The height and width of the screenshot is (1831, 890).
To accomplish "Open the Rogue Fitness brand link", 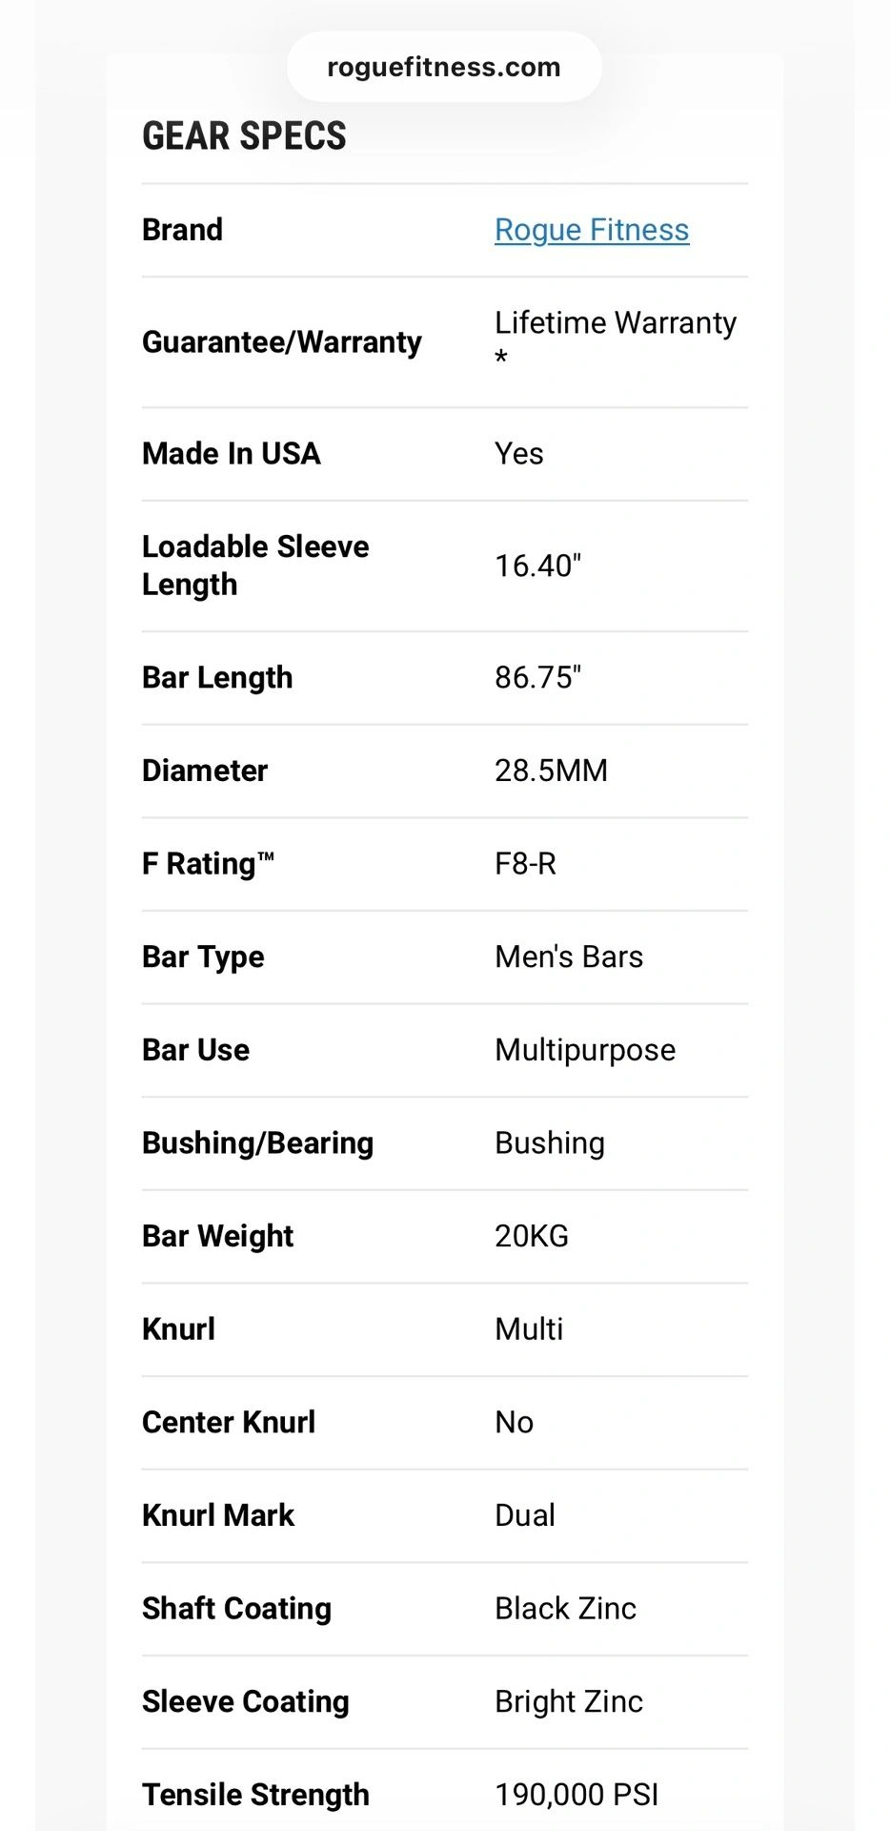I will (x=591, y=230).
